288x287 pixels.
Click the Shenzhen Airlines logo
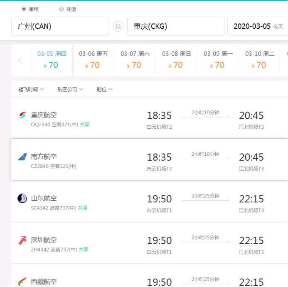tap(22, 240)
